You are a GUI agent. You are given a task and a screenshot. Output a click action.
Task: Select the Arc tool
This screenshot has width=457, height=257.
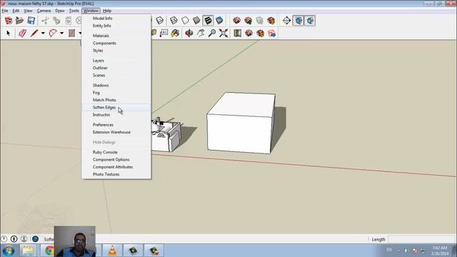[x=53, y=34]
